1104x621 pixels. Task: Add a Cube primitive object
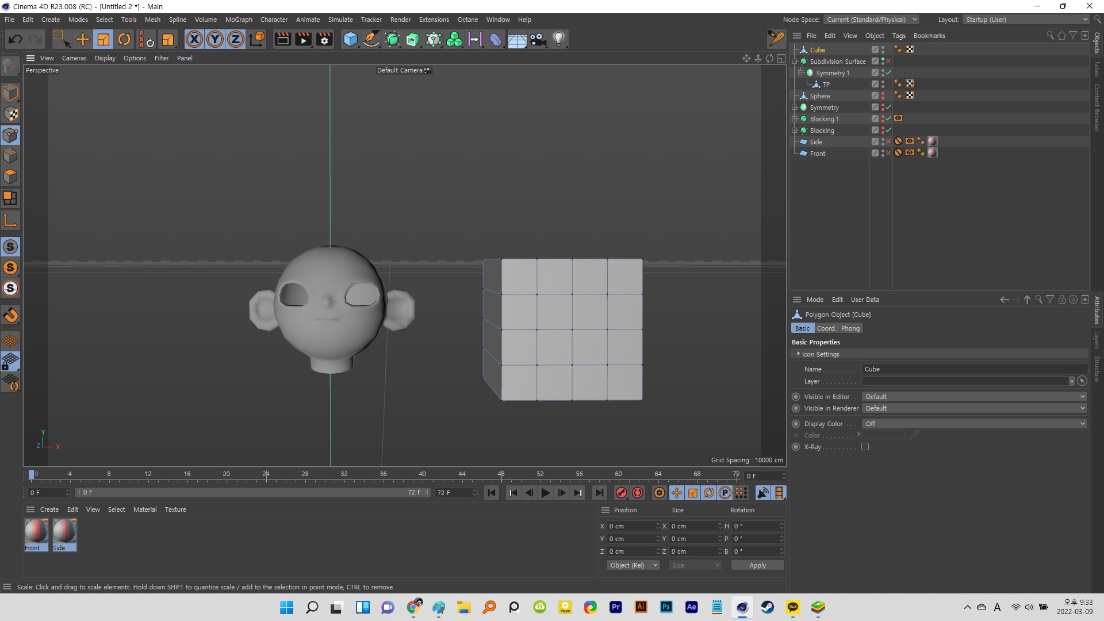pyautogui.click(x=350, y=39)
